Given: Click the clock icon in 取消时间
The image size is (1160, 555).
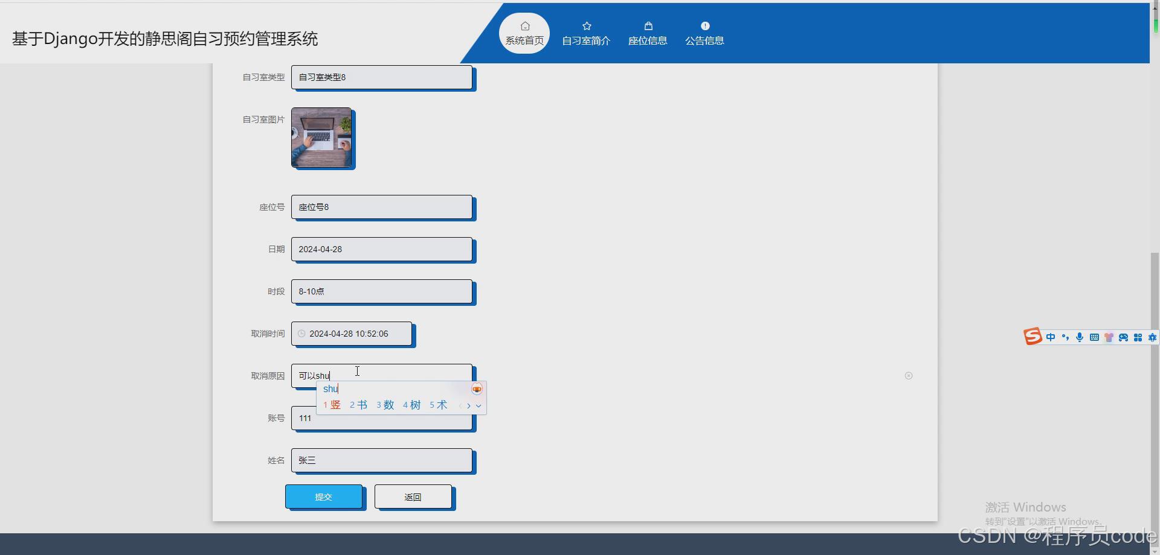Looking at the screenshot, I should [x=301, y=334].
